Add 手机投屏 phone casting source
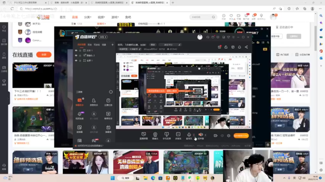This screenshot has width=325, height=182. (x=167, y=136)
